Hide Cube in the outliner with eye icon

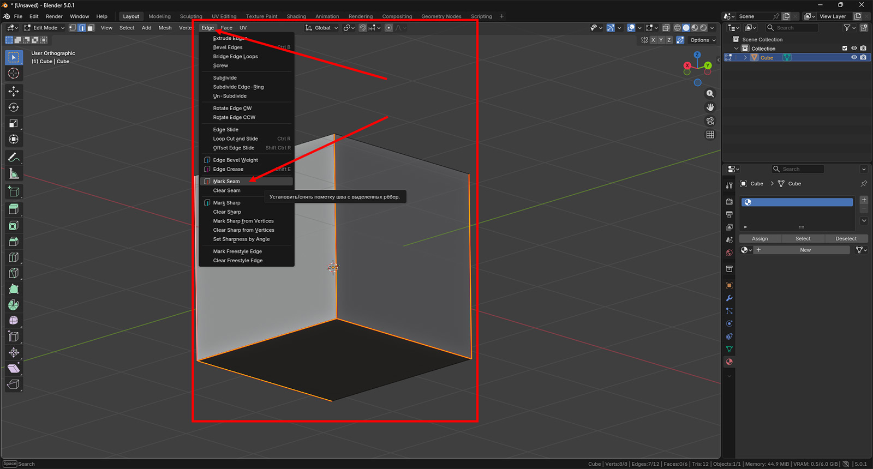coord(854,57)
